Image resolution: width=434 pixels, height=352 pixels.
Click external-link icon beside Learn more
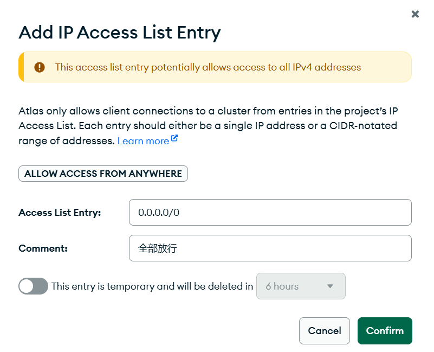point(174,139)
